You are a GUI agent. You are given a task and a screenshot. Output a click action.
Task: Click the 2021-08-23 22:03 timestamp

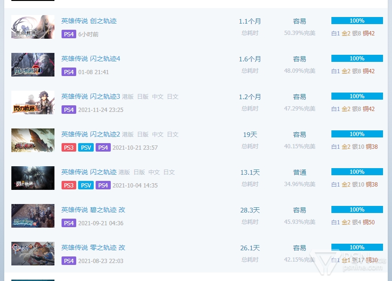point(101,261)
